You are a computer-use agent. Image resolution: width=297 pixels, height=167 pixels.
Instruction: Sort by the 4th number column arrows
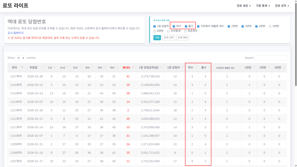[92, 68]
